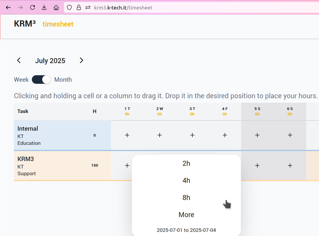Open More options in hours popup

pyautogui.click(x=186, y=215)
